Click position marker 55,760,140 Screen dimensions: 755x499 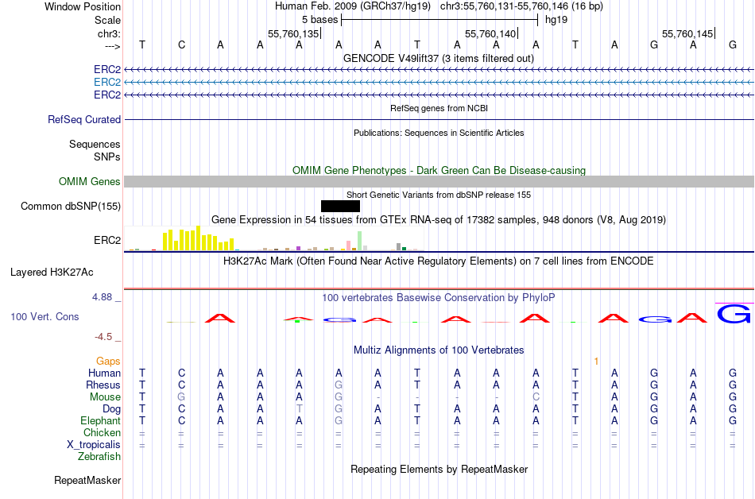(x=490, y=33)
